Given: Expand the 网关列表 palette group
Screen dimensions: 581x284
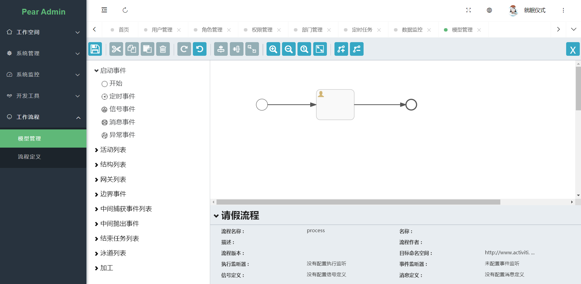Looking at the screenshot, I should (x=110, y=179).
